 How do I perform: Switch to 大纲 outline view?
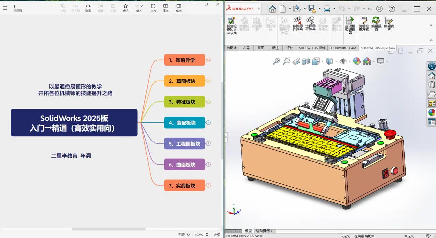[x=217, y=235]
